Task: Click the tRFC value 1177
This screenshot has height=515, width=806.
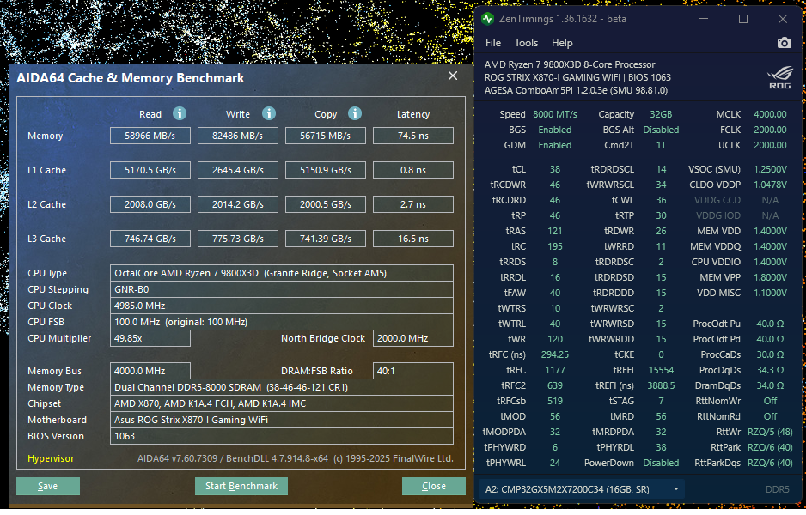Action: point(554,370)
